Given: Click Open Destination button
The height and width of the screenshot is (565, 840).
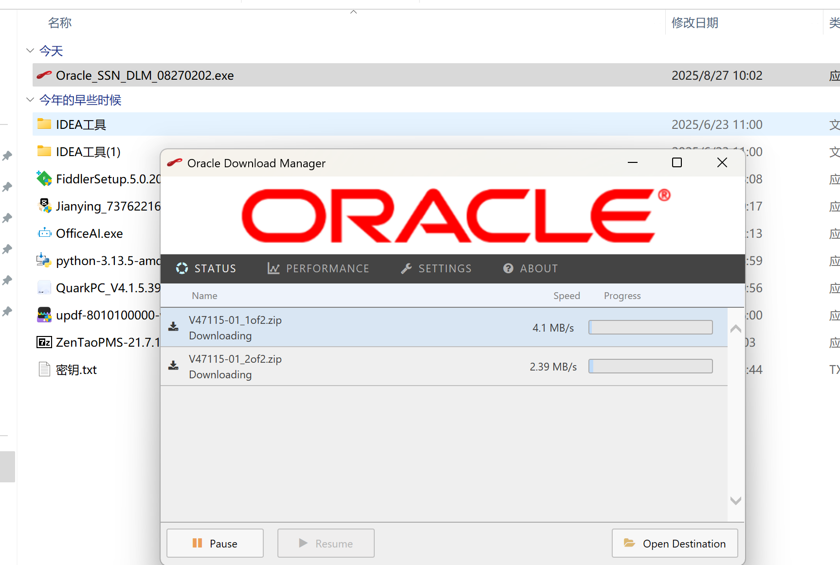Looking at the screenshot, I should [x=675, y=543].
